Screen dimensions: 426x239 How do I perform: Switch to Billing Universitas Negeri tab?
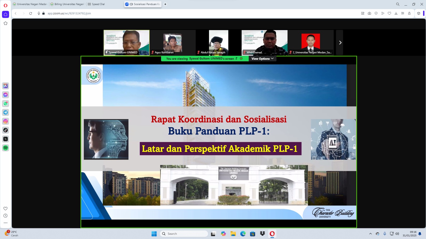[x=68, y=4]
